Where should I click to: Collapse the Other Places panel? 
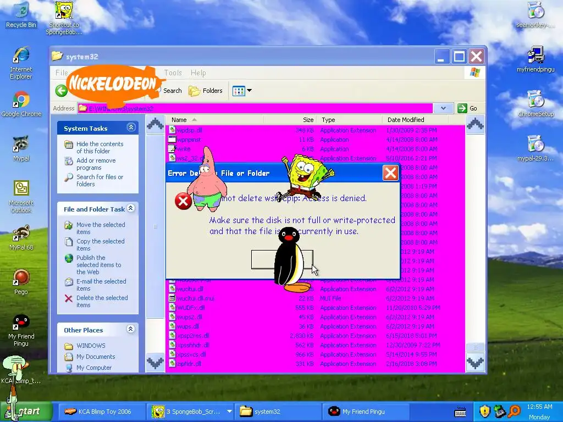pyautogui.click(x=131, y=329)
